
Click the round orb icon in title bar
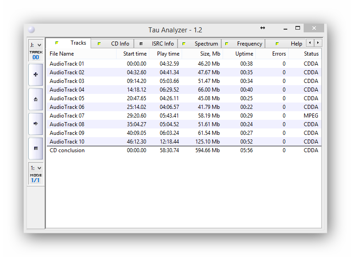point(31,30)
